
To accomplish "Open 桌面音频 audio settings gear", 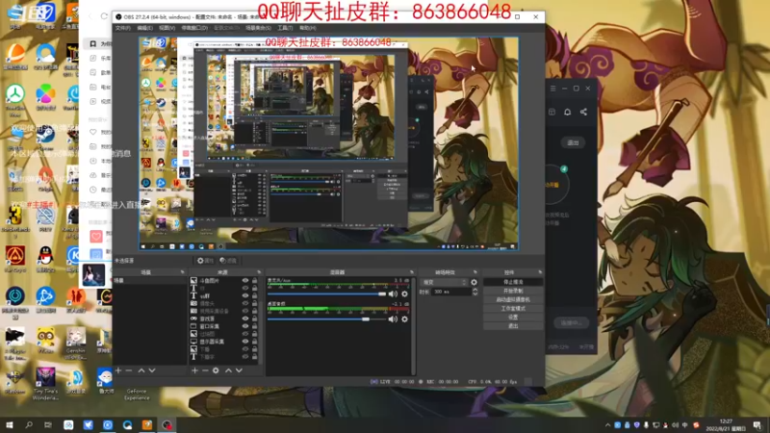I will click(404, 319).
